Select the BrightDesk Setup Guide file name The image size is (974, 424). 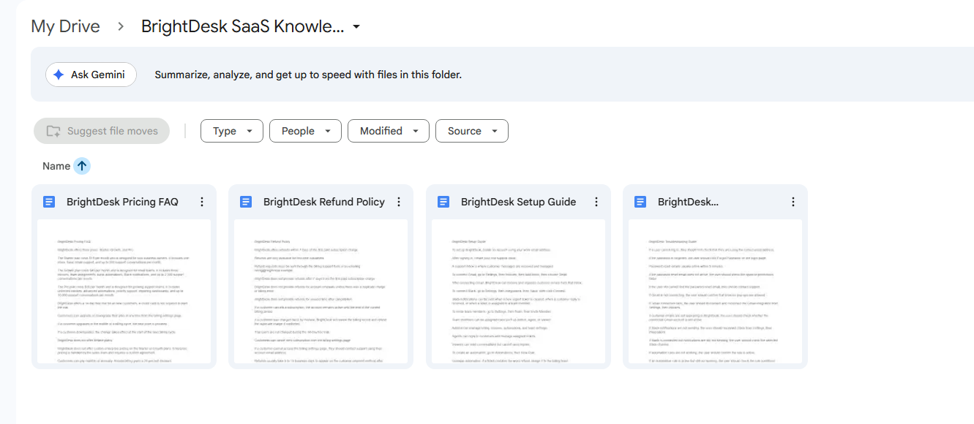coord(519,202)
